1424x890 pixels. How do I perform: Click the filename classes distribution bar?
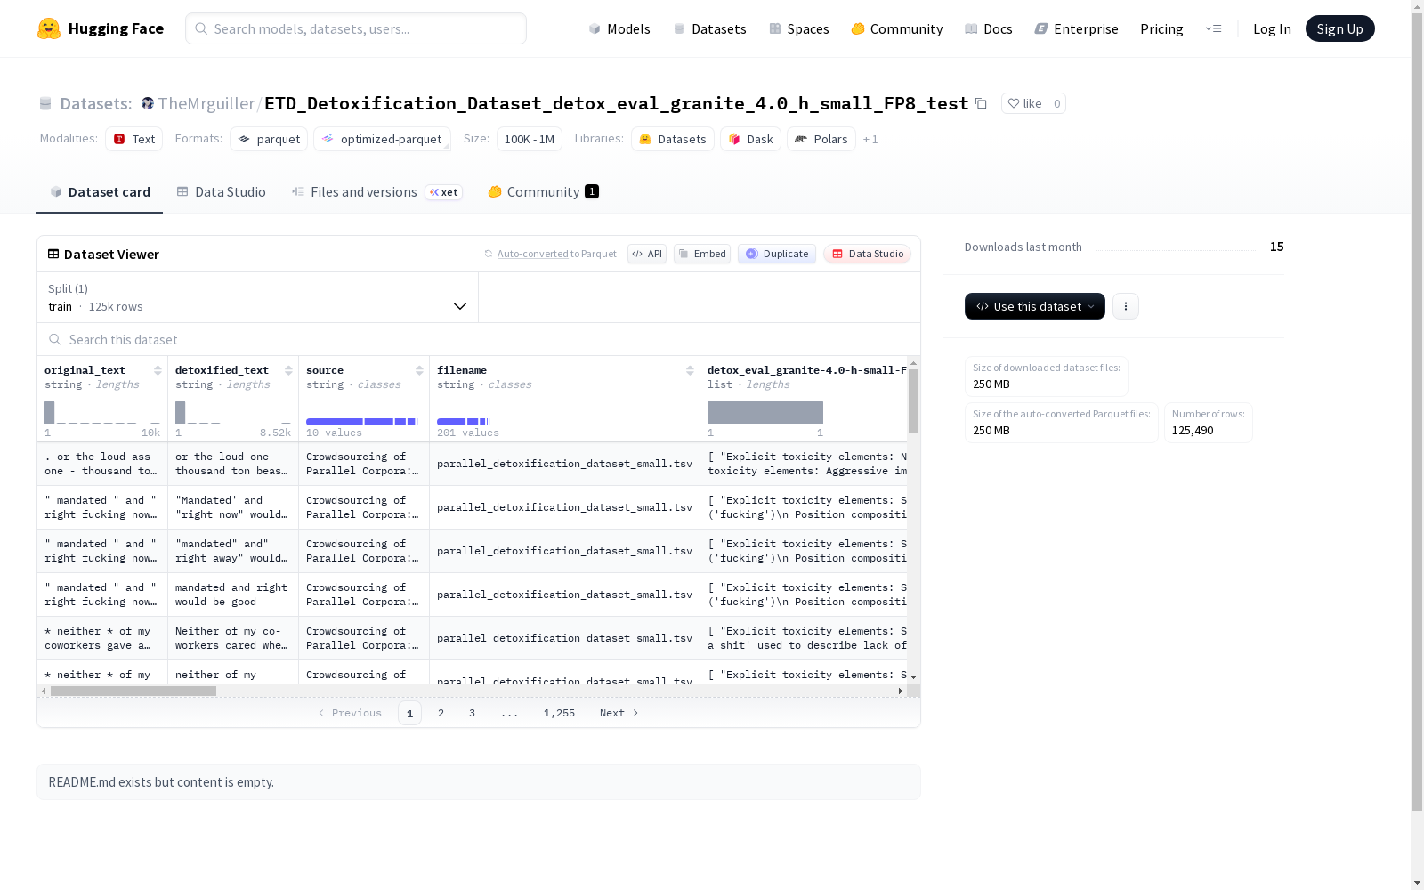point(463,421)
